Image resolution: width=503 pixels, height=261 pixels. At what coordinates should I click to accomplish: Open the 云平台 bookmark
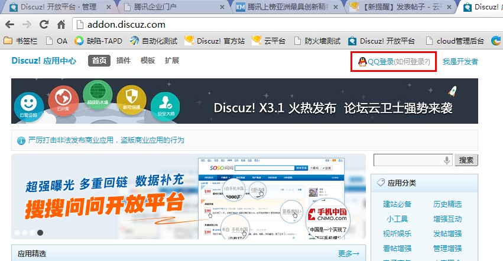268,41
